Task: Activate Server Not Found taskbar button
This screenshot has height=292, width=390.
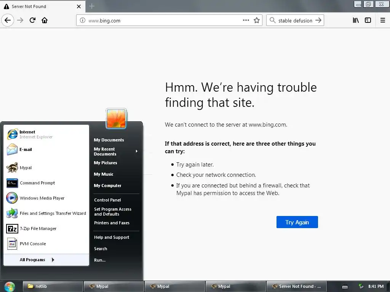Action: tap(296, 287)
